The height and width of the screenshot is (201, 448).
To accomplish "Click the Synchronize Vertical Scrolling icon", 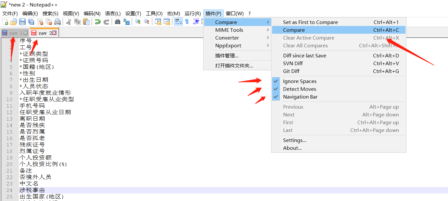I will (158, 22).
